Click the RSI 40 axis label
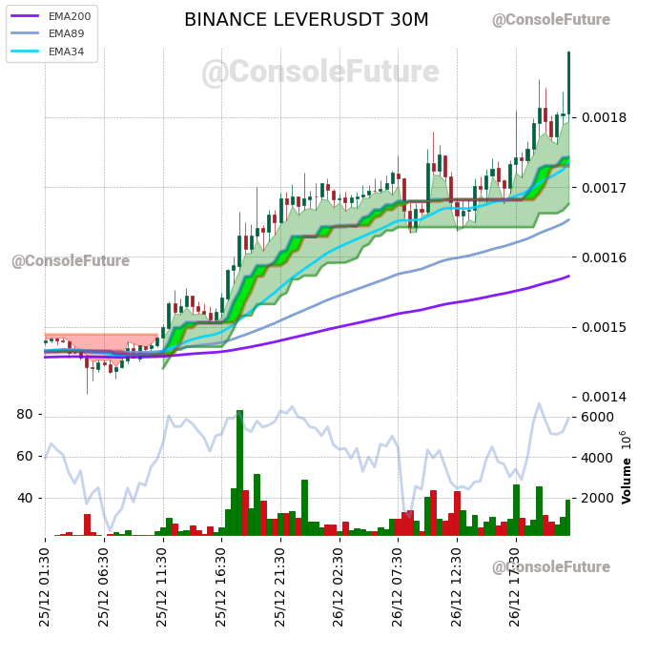 (25, 498)
